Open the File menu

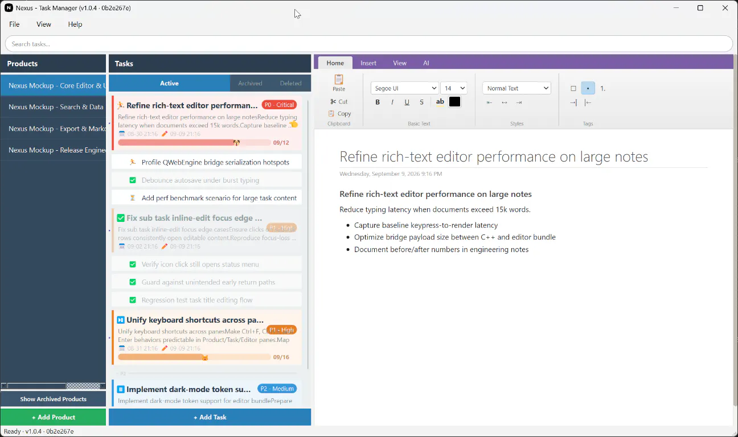coord(14,24)
